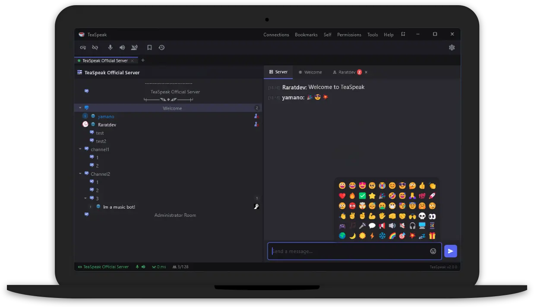Pick the rocket emoji
This screenshot has width=534, height=307.
point(432,196)
